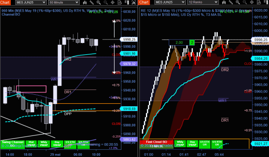Select the right Chart tab
The height and width of the screenshot is (157, 269).
pyautogui.click(x=144, y=3)
